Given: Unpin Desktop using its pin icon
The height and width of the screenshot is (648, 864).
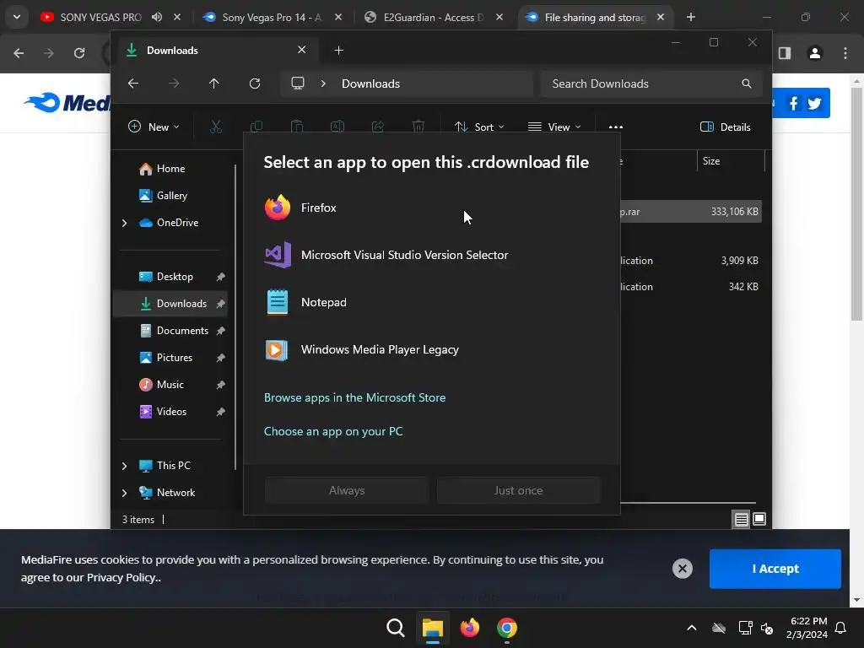Looking at the screenshot, I should [220, 277].
